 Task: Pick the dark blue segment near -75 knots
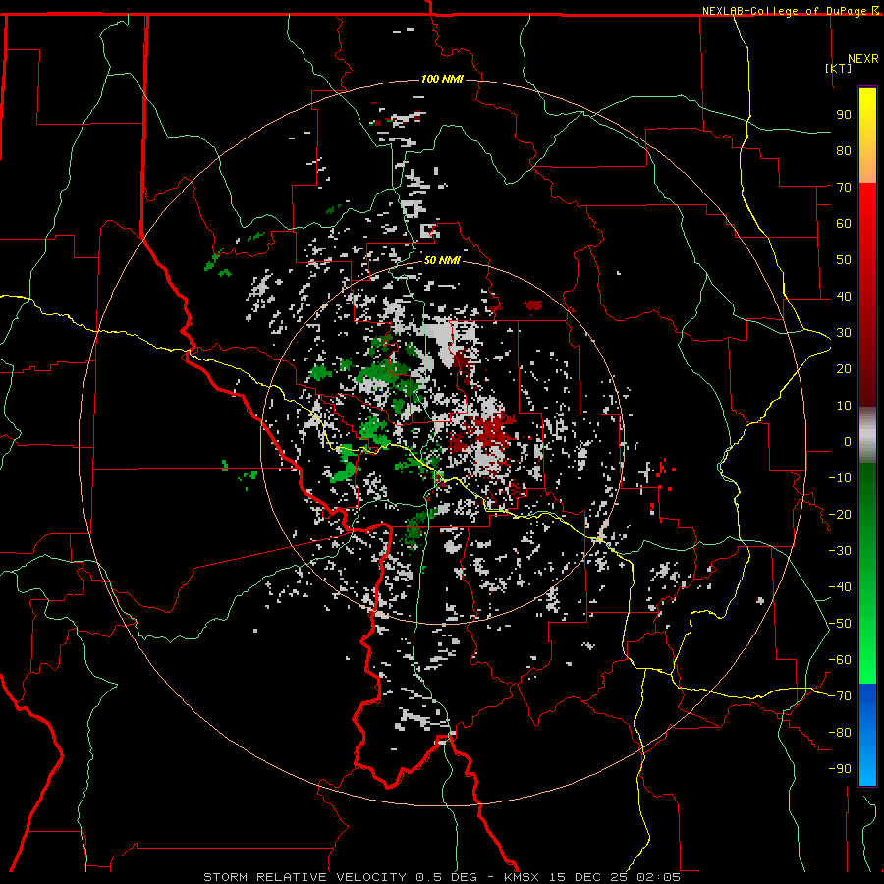click(867, 704)
